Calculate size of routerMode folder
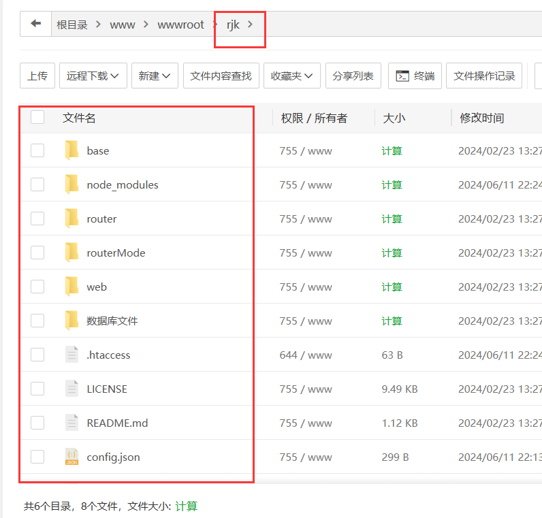 392,253
